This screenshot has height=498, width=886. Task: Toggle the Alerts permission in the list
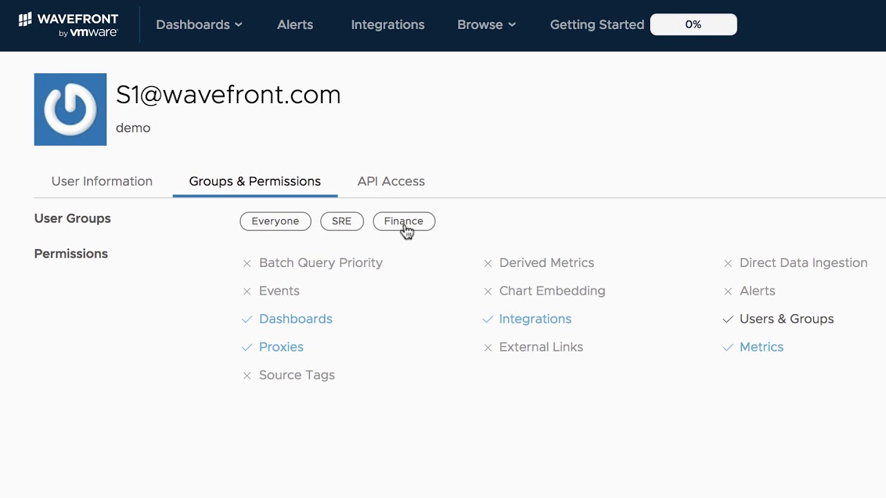click(x=757, y=291)
